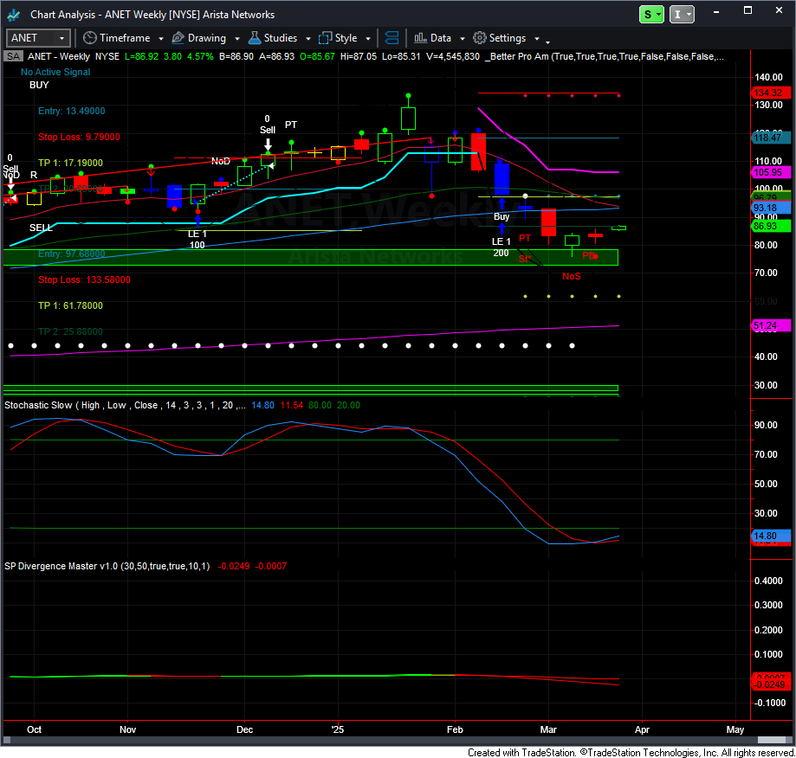
Task: Click the teal 118.47 price label
Action: point(770,138)
